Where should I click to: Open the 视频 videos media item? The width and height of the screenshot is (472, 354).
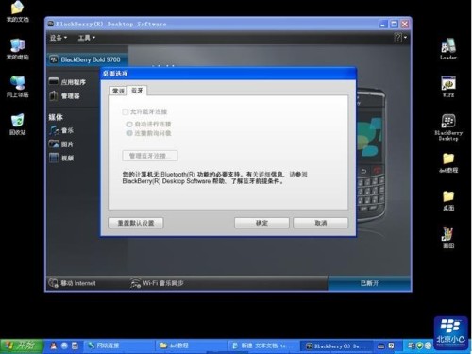61,158
